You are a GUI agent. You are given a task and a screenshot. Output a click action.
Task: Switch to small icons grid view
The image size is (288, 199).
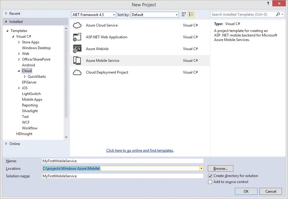(x=184, y=14)
